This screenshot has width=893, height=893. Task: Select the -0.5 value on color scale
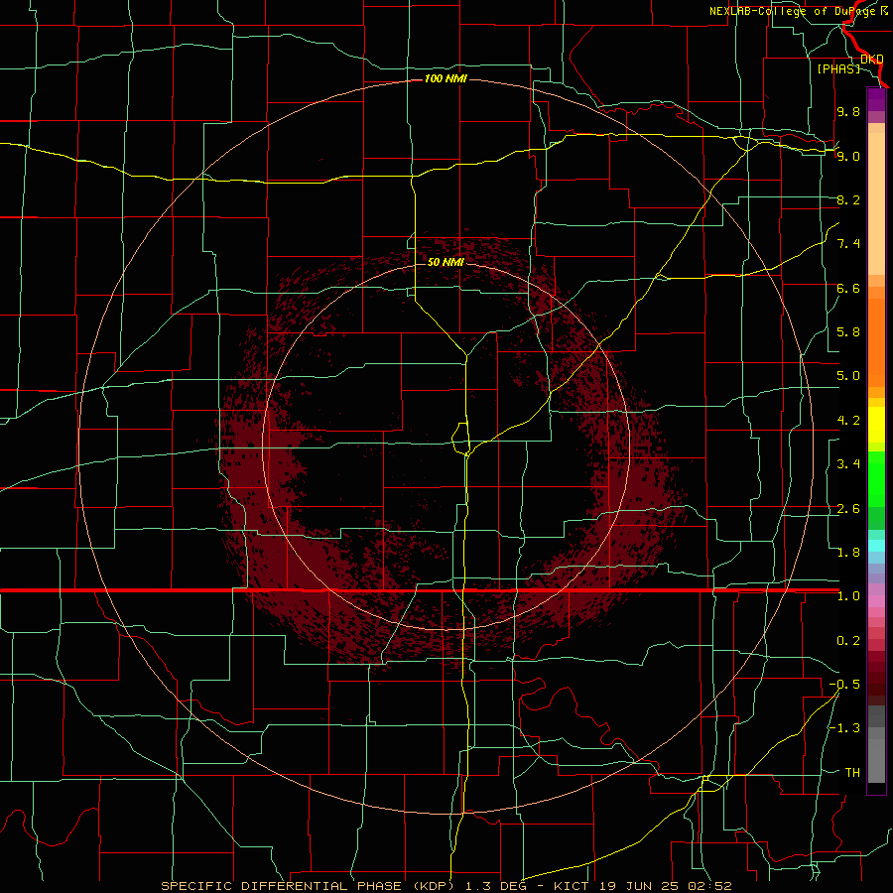[x=844, y=685]
